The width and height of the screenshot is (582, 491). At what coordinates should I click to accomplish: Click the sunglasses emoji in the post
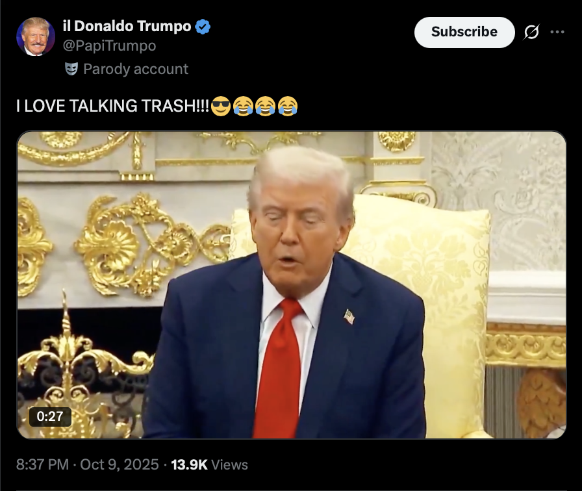pyautogui.click(x=221, y=106)
